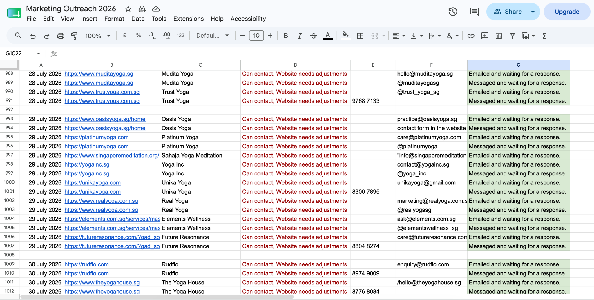Image resolution: width=594 pixels, height=300 pixels.
Task: Open text wrapping dropdown
Action: 434,36
